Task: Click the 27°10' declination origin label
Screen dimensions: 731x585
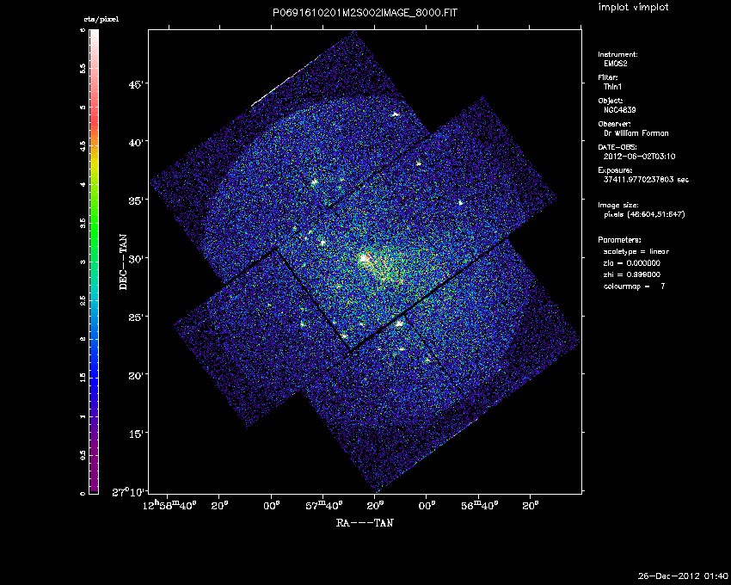Action: pos(130,492)
